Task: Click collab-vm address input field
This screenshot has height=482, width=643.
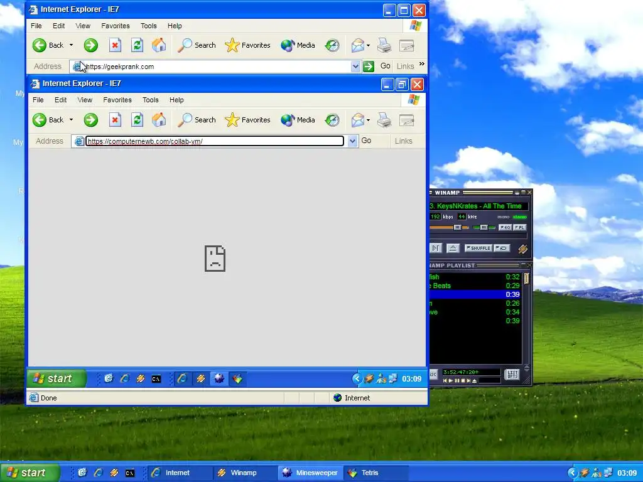Action: (215, 141)
